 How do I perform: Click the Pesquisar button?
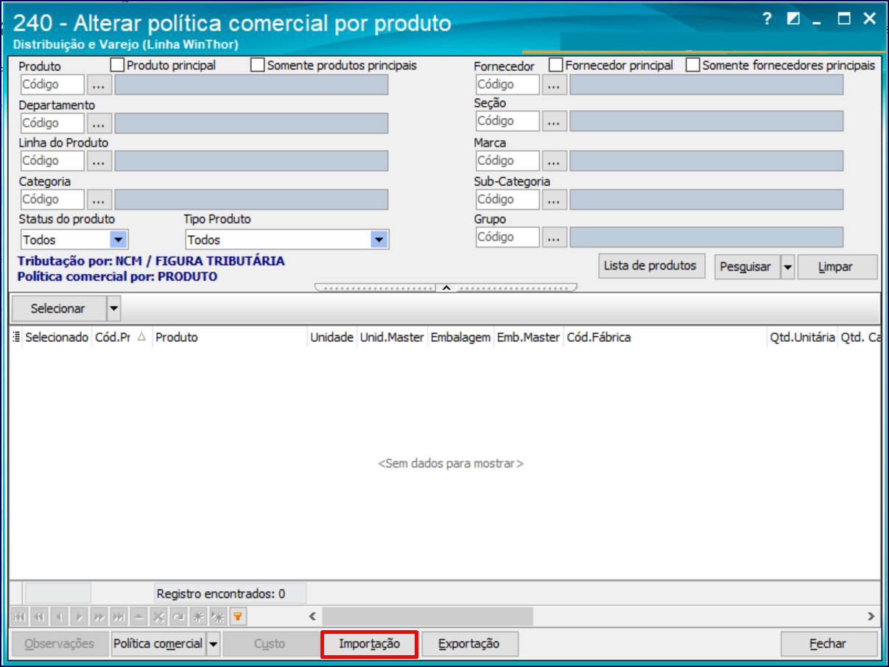tap(746, 267)
